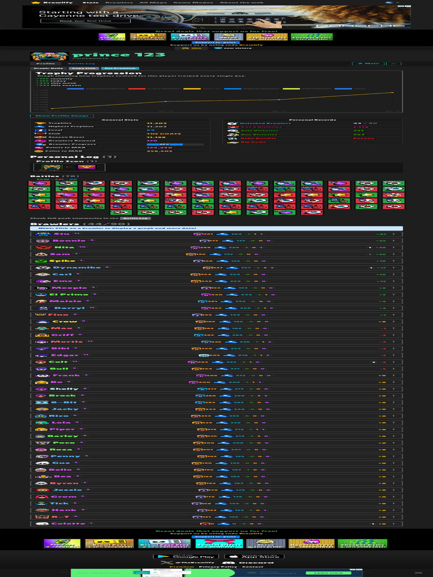Click Learn more on bottom ad

coord(329,573)
